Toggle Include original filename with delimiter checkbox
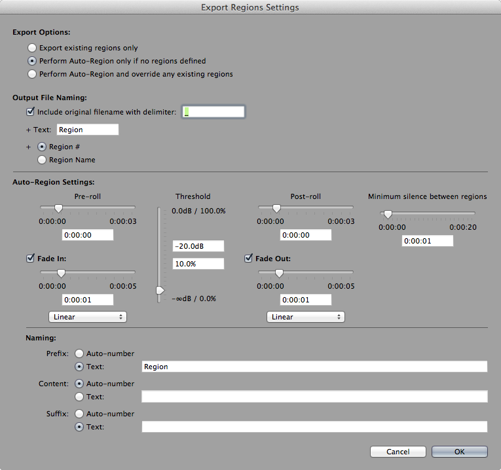The height and width of the screenshot is (470, 501). pos(31,112)
